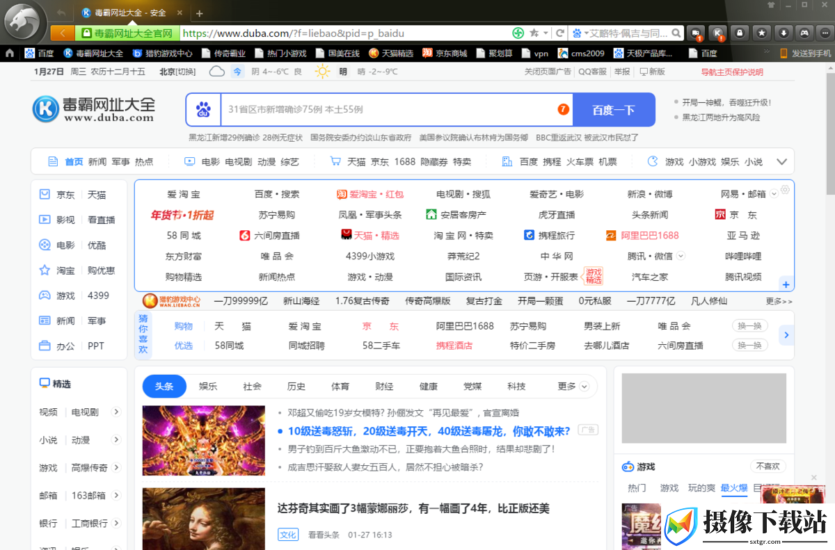Click the URL address bar

coord(344,33)
